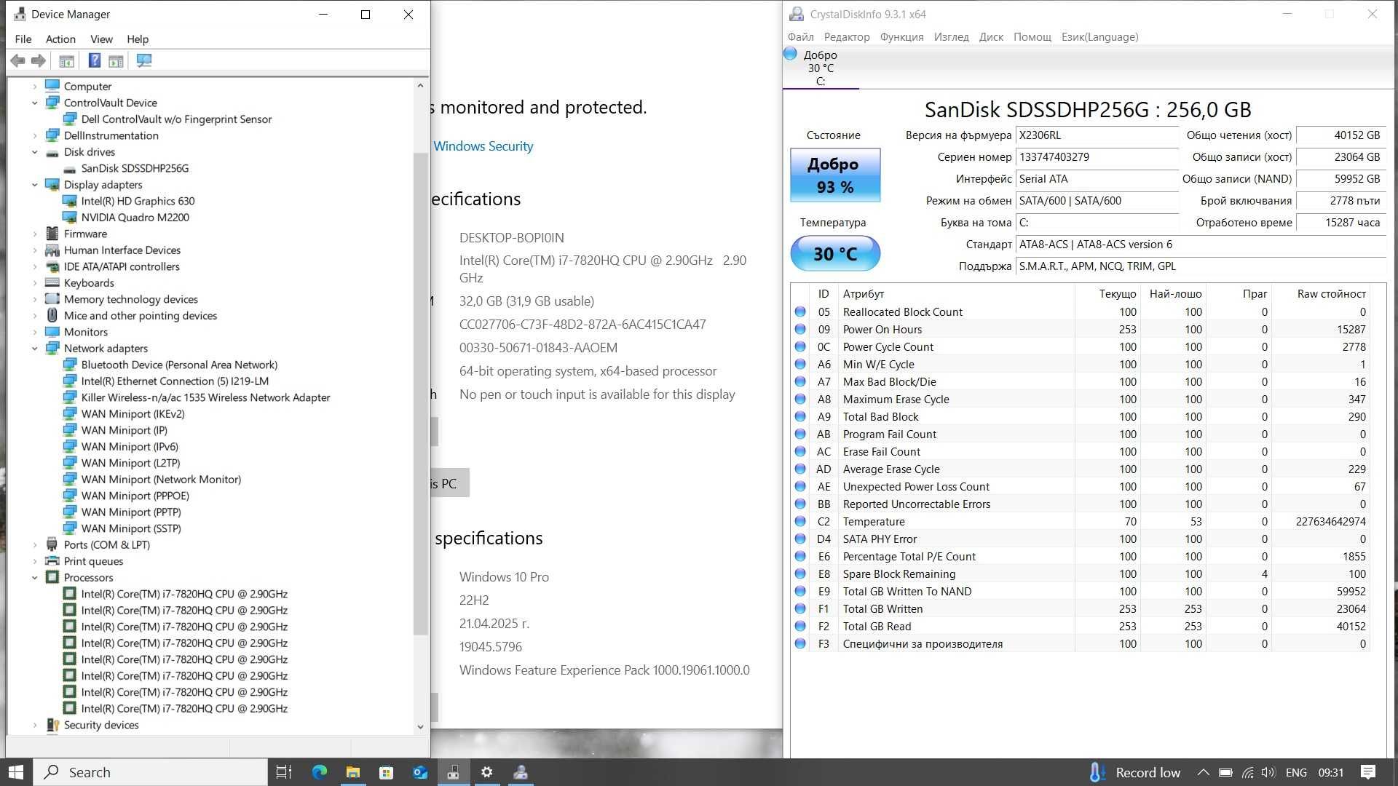This screenshot has height=786, width=1398.
Task: Collapse the Processors node
Action: pos(35,578)
